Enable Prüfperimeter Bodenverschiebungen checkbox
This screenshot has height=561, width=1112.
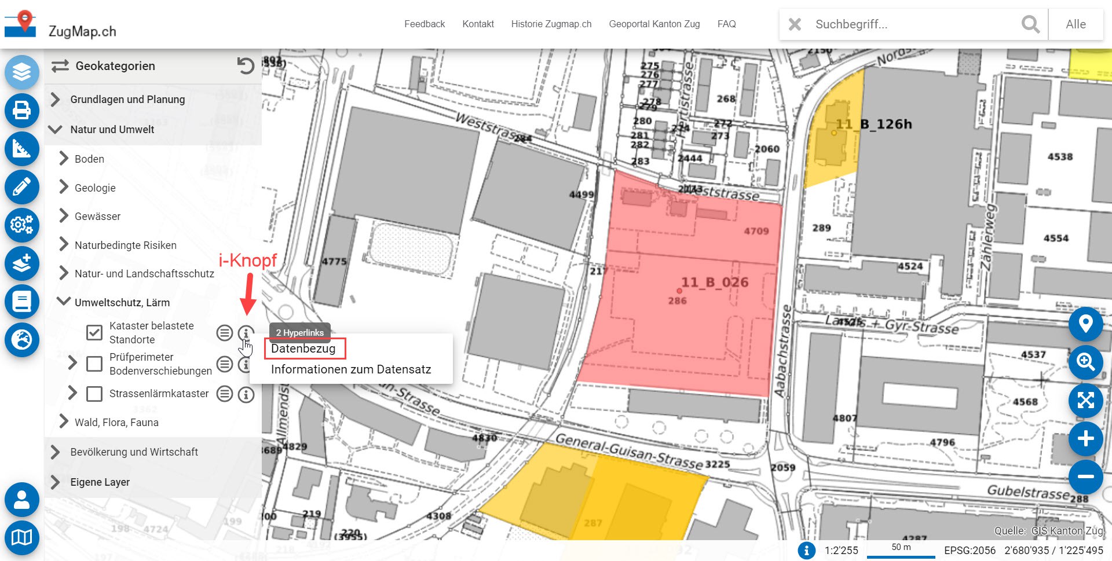[94, 364]
